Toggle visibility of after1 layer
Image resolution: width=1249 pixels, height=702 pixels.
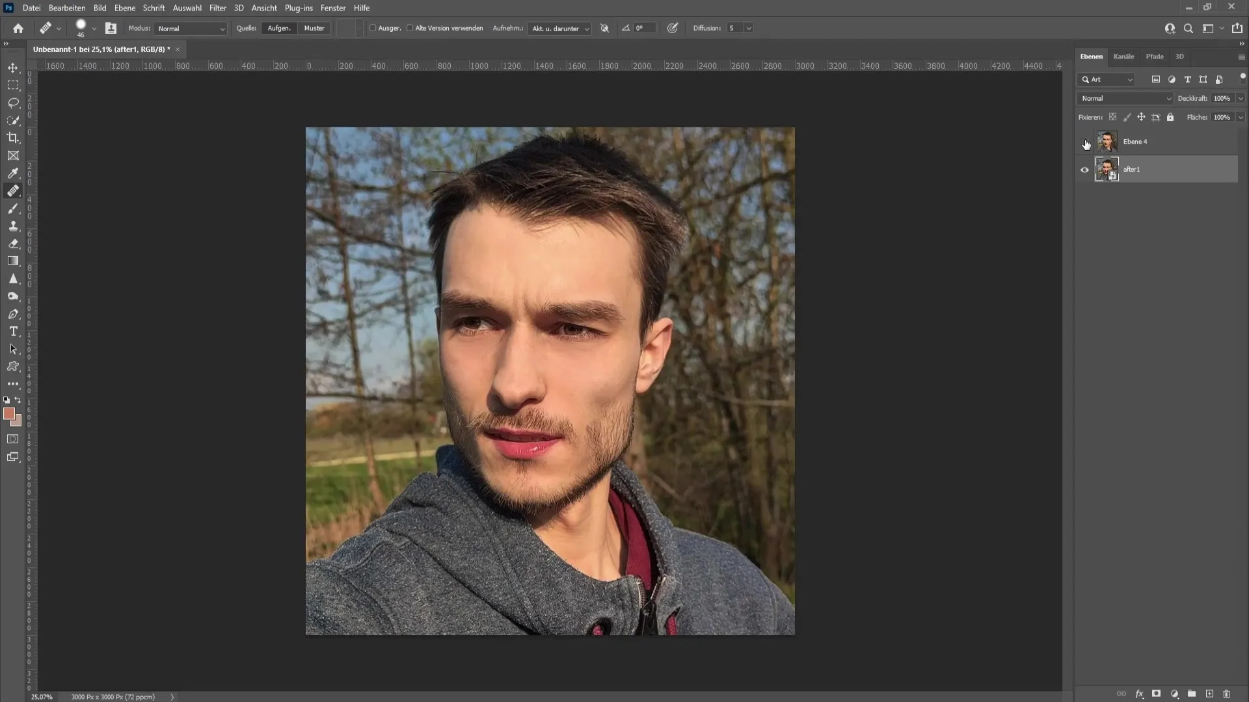click(x=1084, y=169)
